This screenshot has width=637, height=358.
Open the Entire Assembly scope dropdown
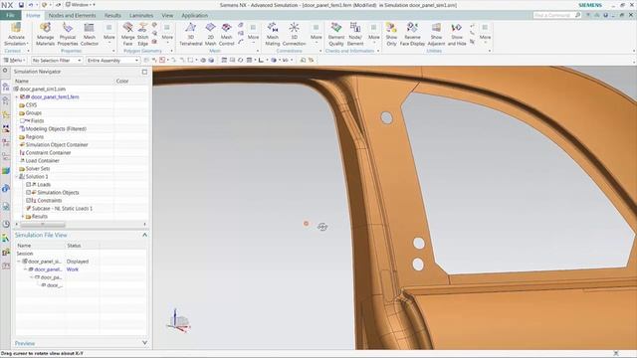(112, 60)
